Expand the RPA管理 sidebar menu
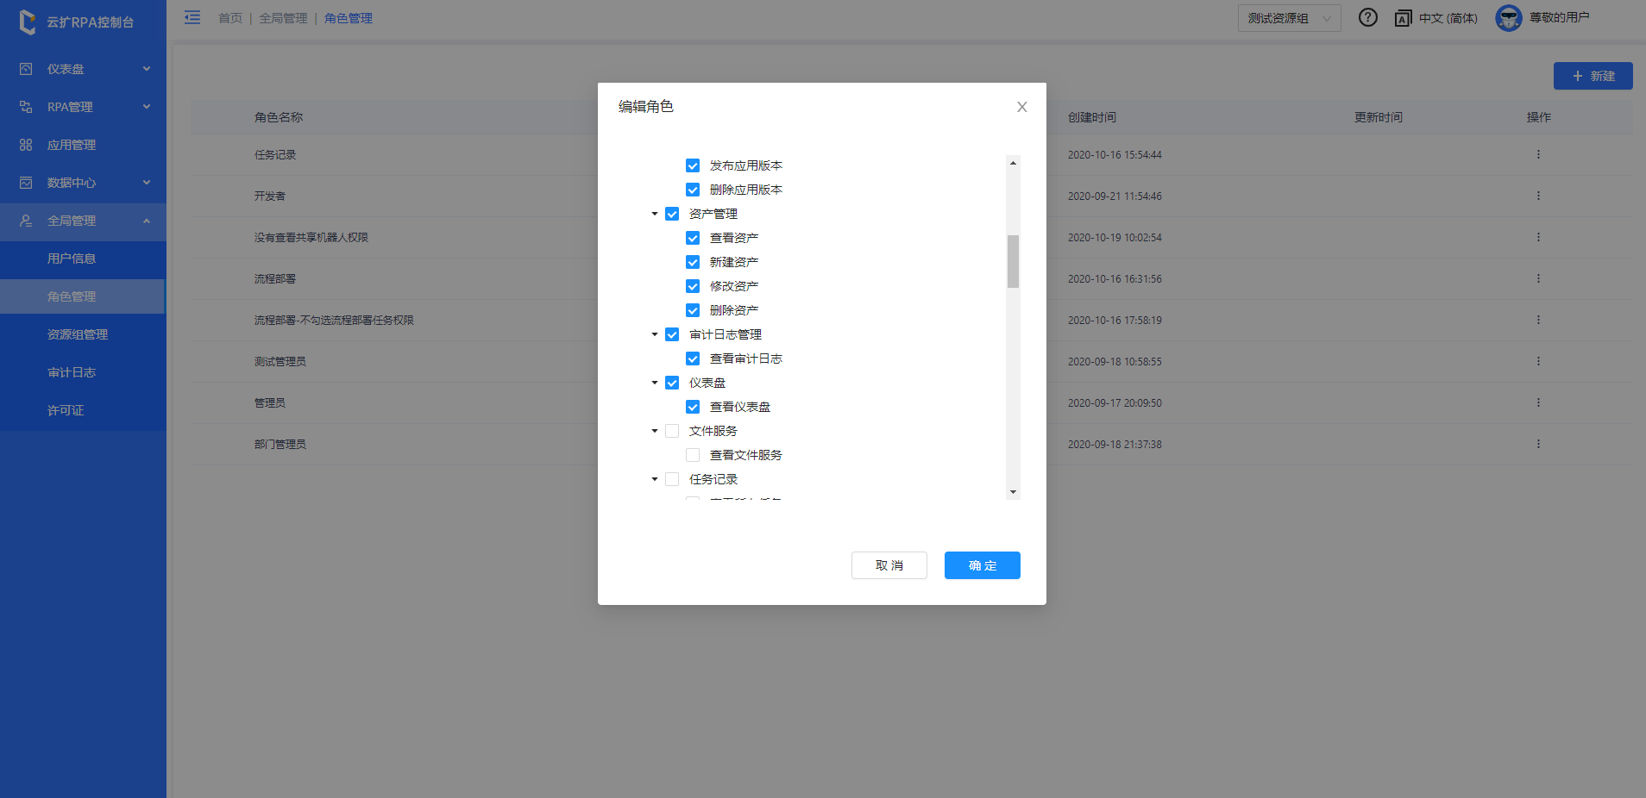 [83, 107]
